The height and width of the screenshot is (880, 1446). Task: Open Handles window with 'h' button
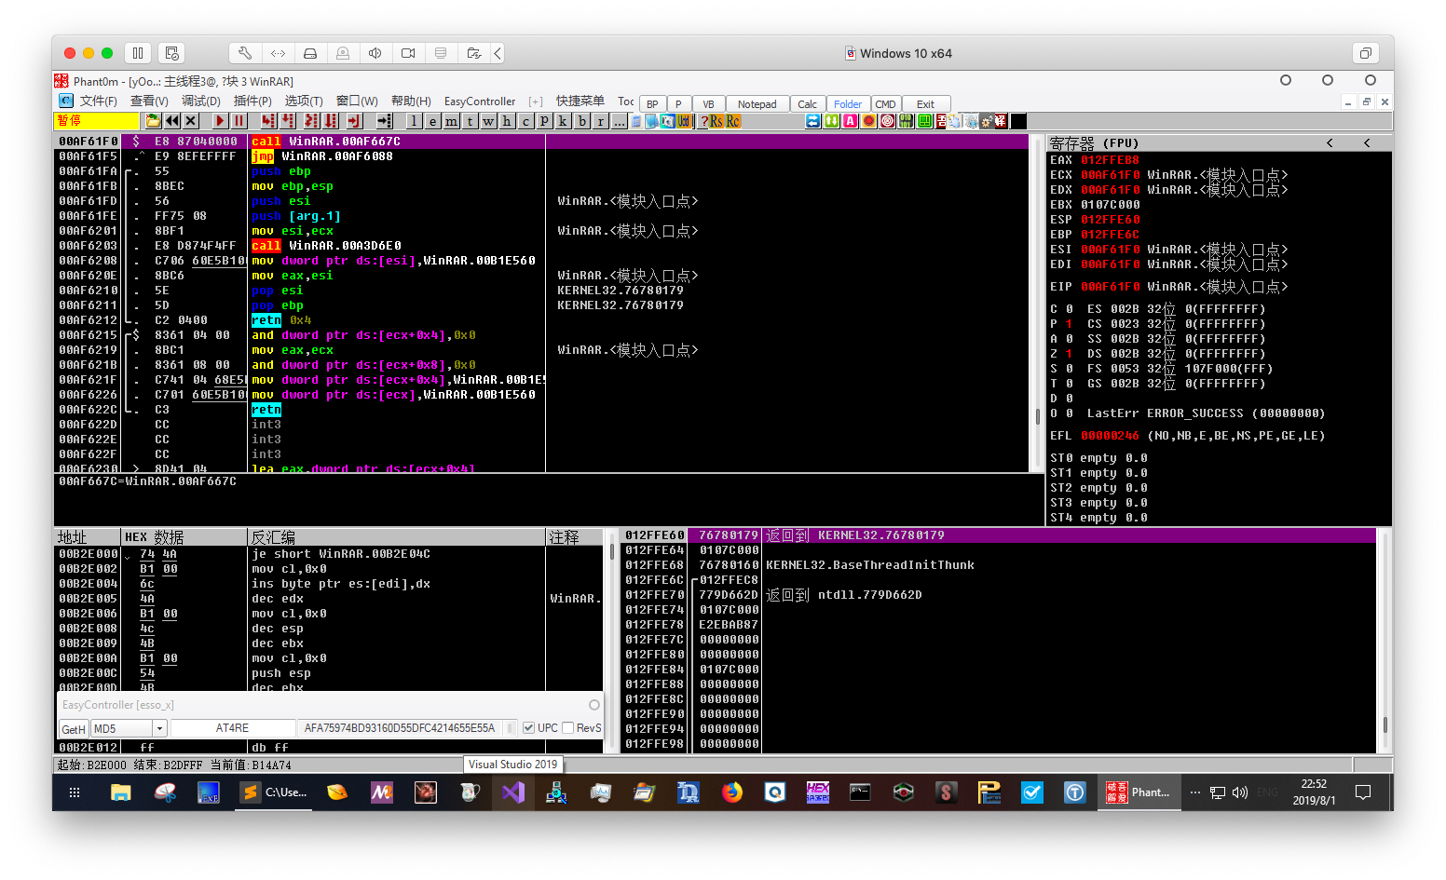[x=507, y=121]
